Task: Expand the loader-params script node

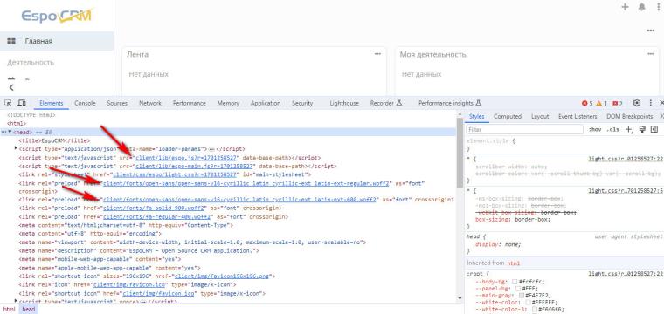Action: click(x=16, y=148)
